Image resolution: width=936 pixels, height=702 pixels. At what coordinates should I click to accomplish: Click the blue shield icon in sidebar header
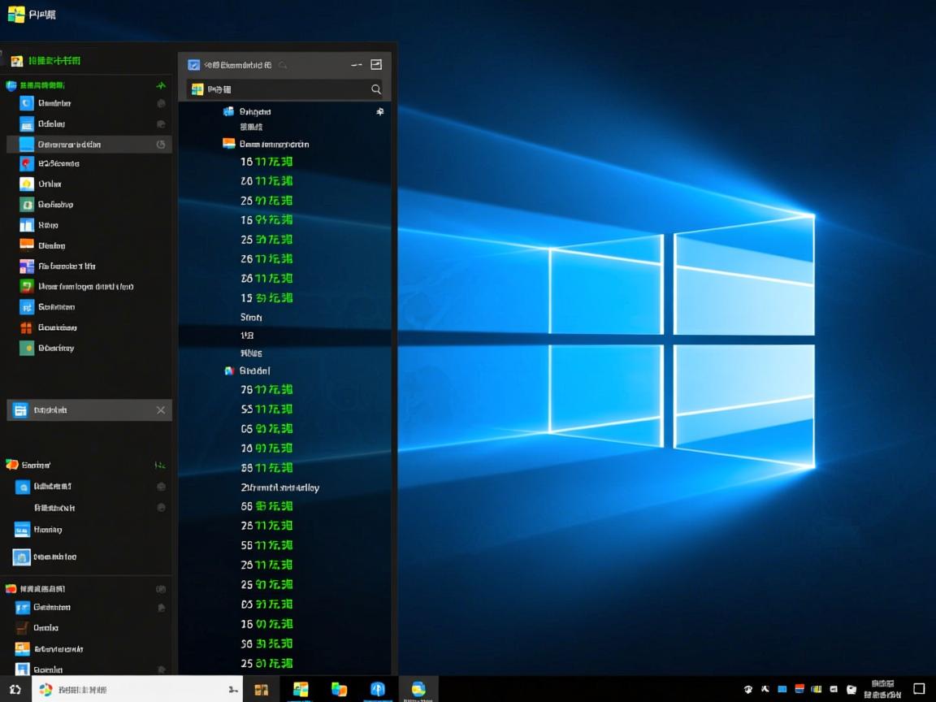coord(11,85)
